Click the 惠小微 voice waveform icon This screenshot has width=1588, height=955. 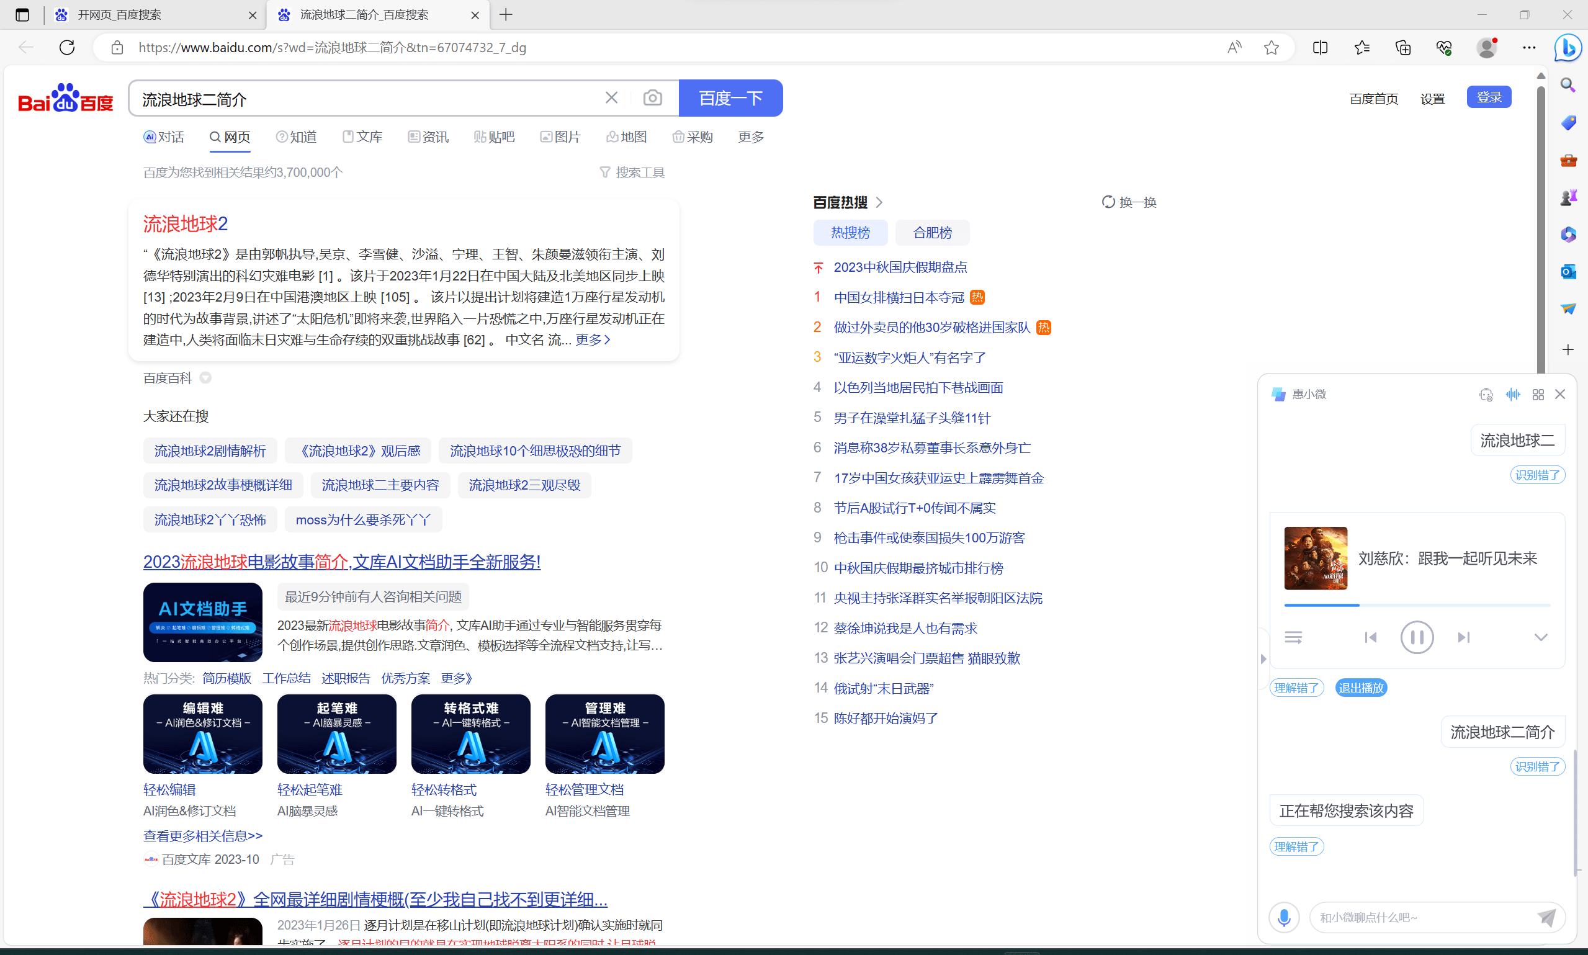[x=1513, y=395]
